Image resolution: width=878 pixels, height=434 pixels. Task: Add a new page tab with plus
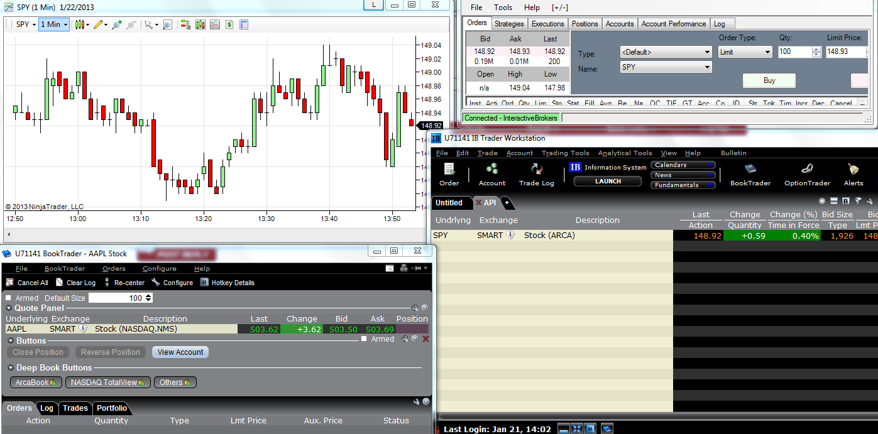coord(507,203)
